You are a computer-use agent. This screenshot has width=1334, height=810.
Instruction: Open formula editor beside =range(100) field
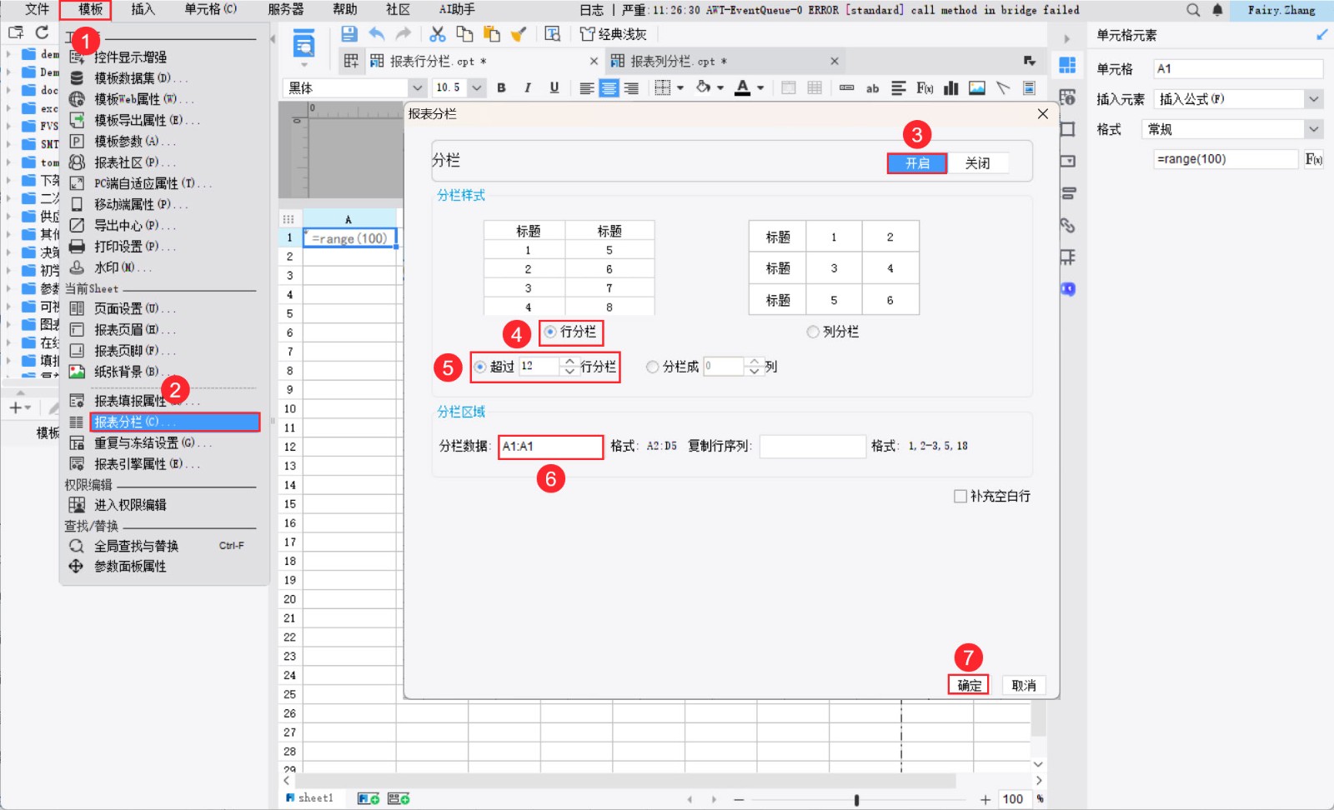click(1313, 159)
